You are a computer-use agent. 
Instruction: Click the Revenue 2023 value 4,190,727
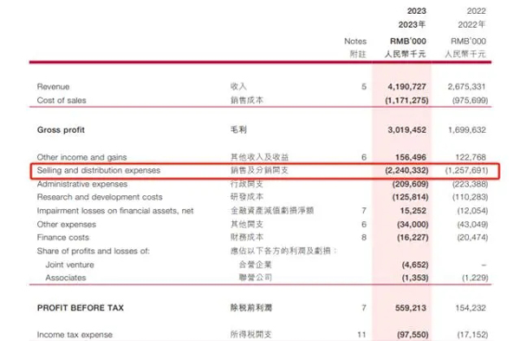[406, 87]
